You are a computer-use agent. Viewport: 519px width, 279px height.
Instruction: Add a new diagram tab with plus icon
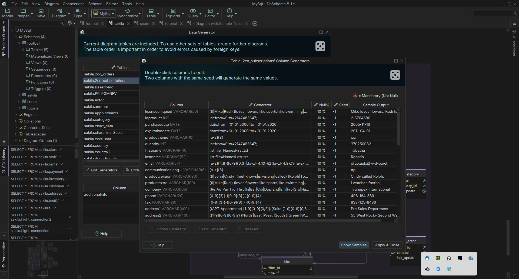255,24
